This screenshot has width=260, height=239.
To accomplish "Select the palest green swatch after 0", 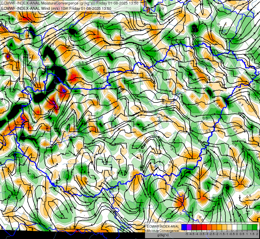I will click(240, 227).
